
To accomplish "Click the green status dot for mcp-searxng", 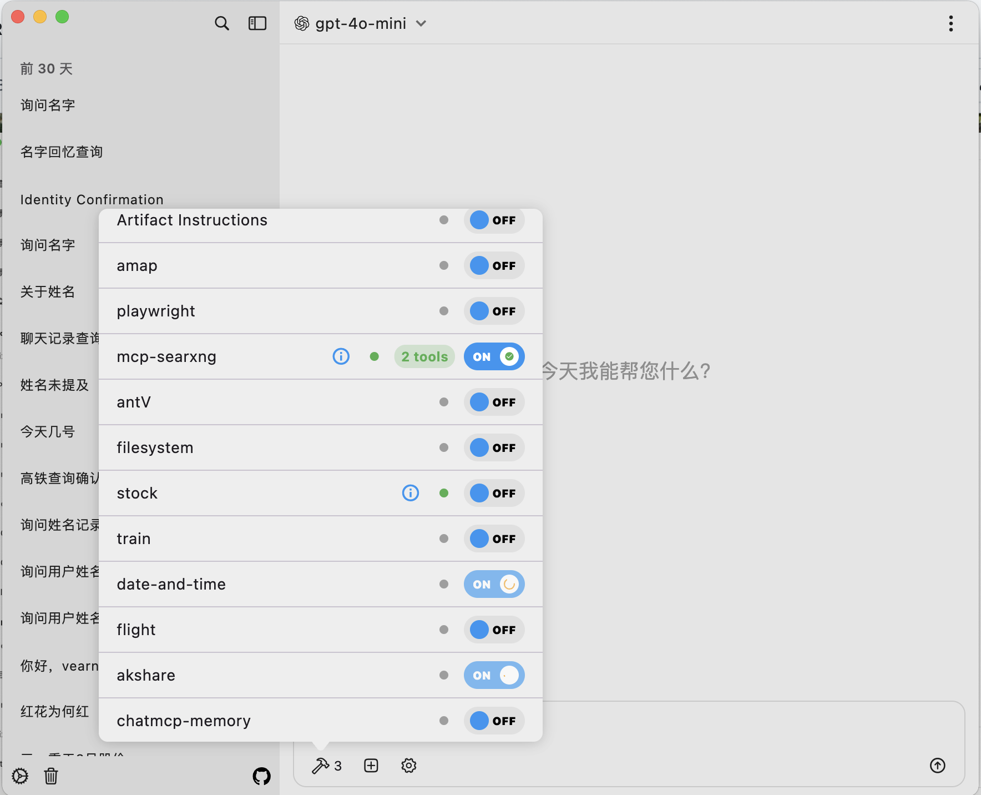I will click(x=375, y=356).
